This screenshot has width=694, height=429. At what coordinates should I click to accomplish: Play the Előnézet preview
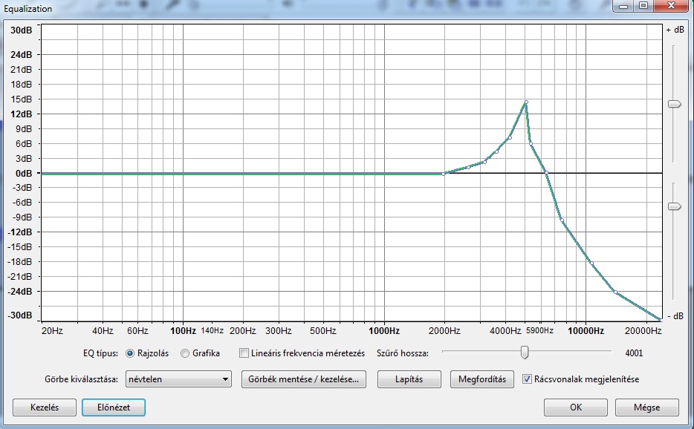tap(113, 407)
